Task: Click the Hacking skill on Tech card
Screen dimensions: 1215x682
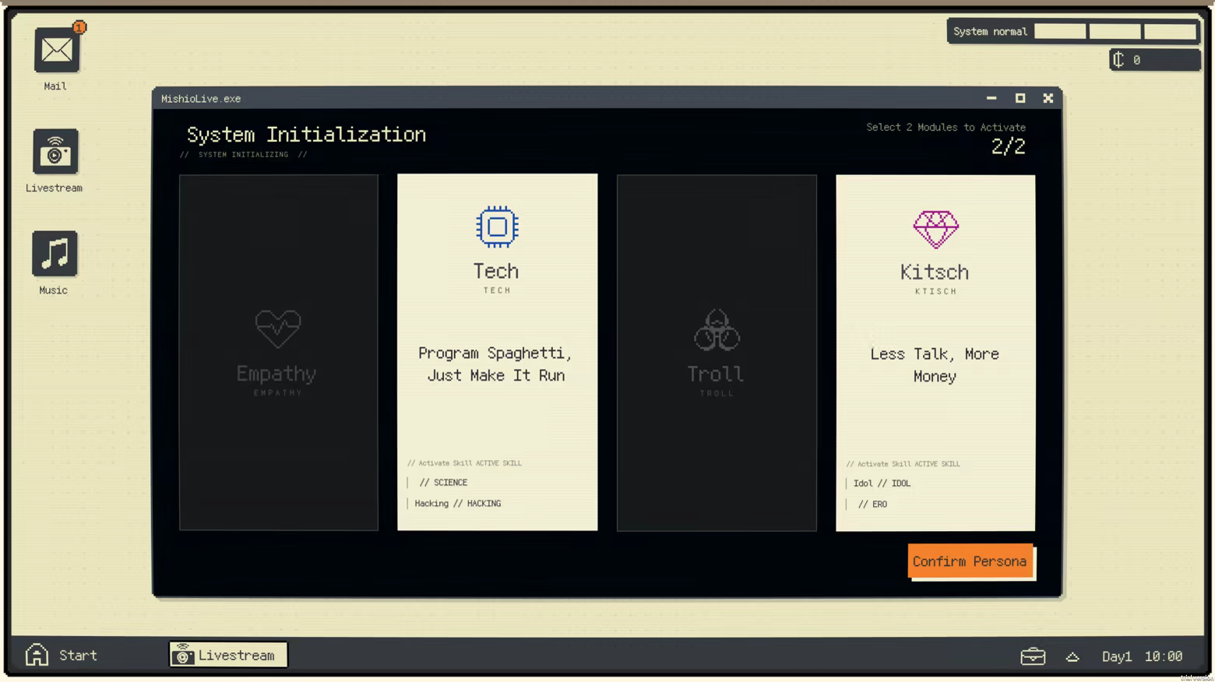Action: click(458, 504)
